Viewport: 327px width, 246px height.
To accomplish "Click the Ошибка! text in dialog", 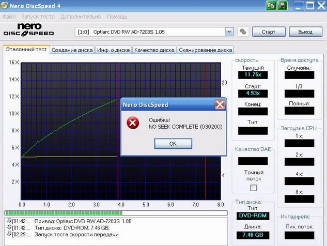I will (159, 120).
